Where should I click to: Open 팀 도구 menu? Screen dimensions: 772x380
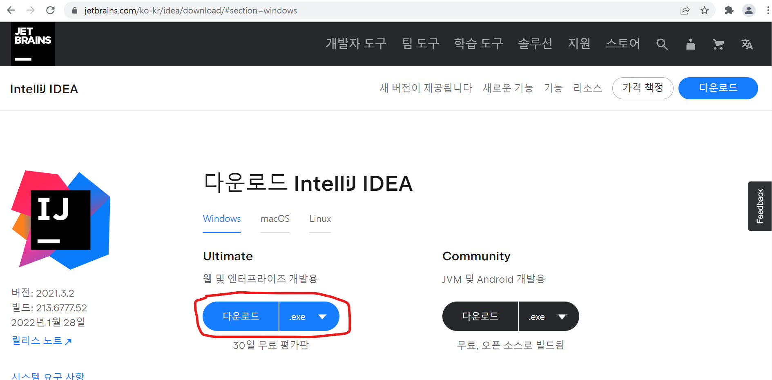click(x=420, y=44)
